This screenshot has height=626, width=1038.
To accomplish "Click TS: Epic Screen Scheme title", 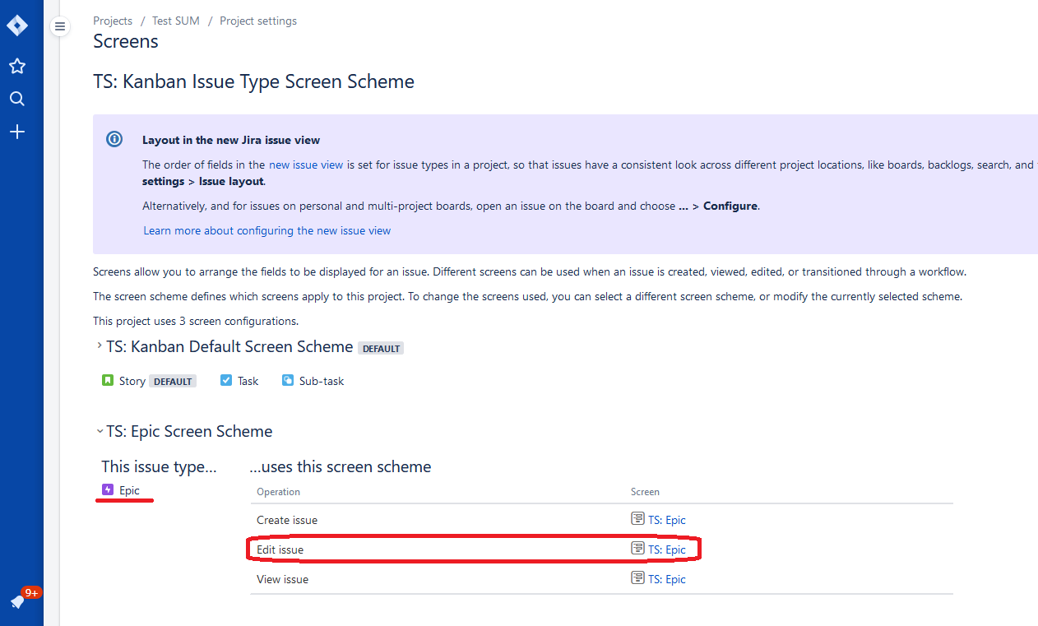I will (190, 431).
